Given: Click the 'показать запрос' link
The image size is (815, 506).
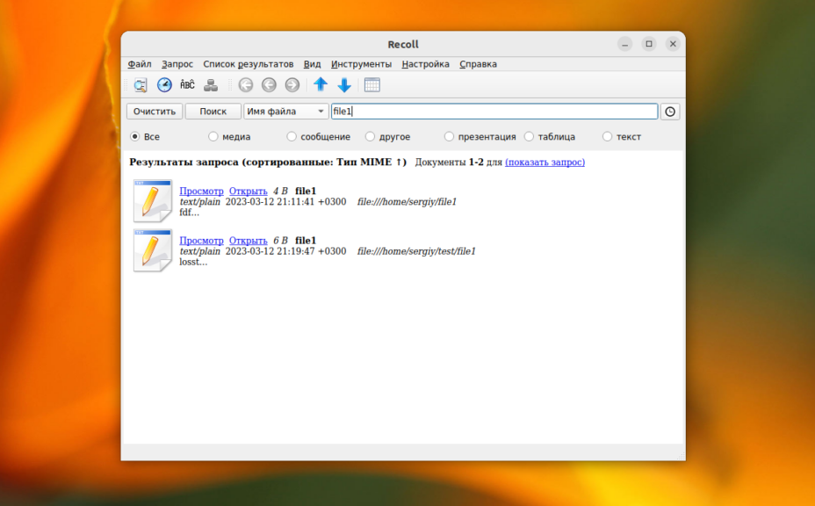Looking at the screenshot, I should [x=545, y=163].
